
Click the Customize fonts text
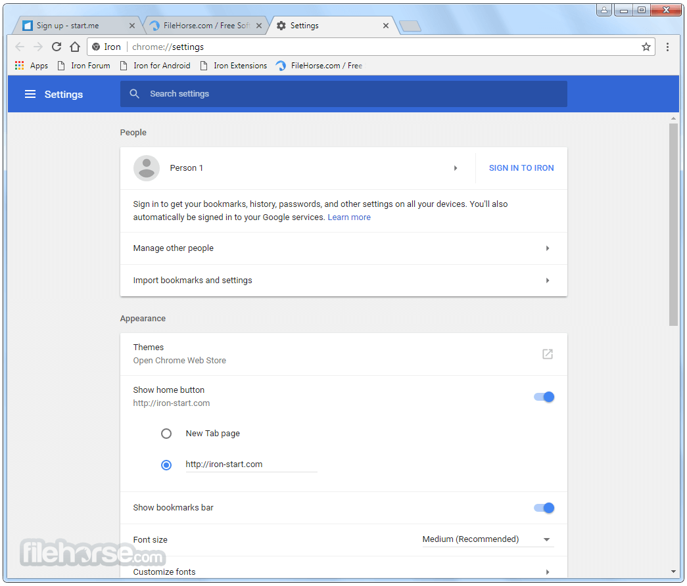[164, 572]
